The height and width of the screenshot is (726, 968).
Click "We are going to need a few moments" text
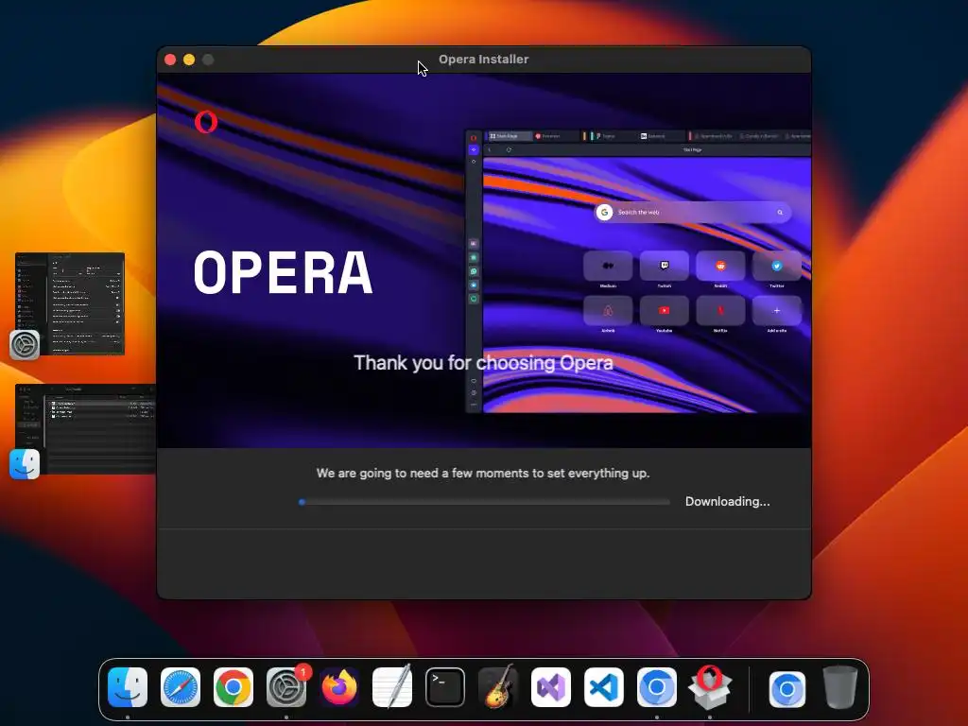(x=483, y=474)
